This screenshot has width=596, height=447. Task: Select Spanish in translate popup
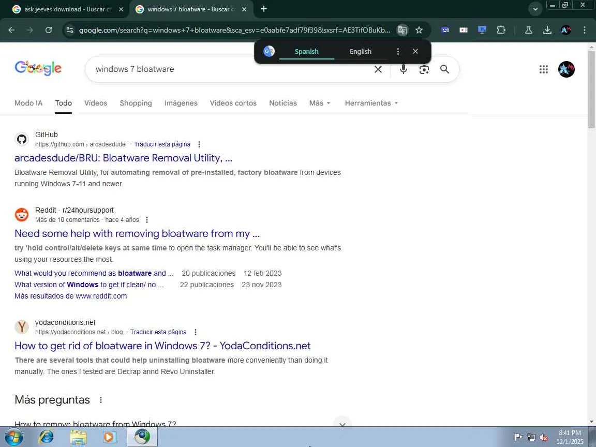306,51
